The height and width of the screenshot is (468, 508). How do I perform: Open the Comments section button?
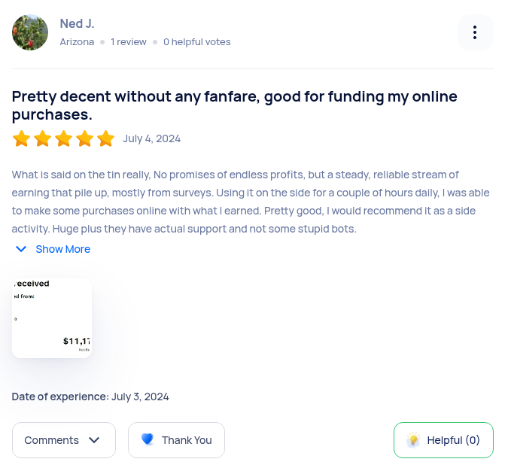tap(63, 440)
